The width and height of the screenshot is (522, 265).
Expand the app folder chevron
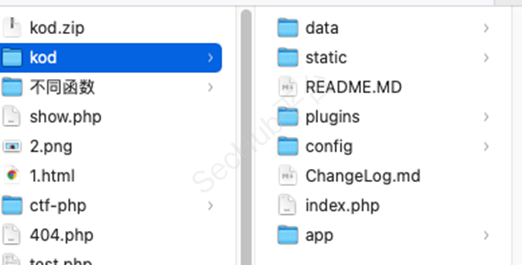point(486,235)
